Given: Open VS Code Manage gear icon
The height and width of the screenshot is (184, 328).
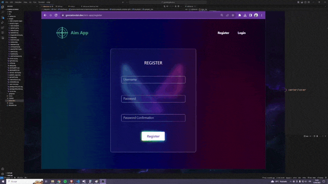Looking at the screenshot, I should point(2,174).
